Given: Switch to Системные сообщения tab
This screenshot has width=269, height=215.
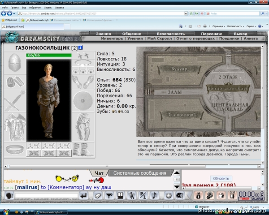Looking at the screenshot, I should pos(139,173).
